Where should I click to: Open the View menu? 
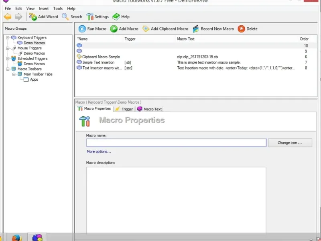(30, 8)
